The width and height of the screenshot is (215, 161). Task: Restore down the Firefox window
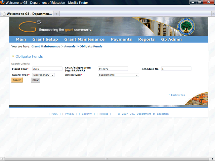(199, 2)
